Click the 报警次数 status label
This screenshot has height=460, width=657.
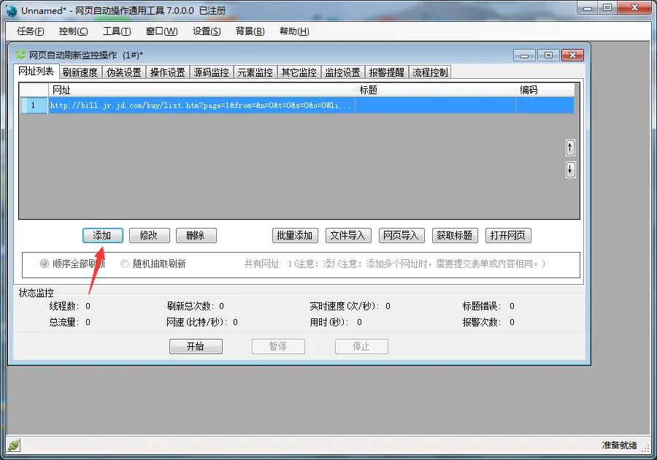[x=482, y=322]
